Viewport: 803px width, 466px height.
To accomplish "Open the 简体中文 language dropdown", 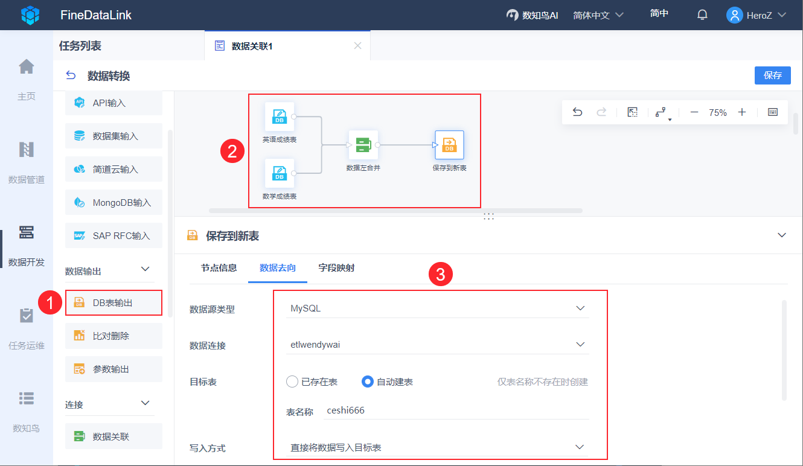I will tap(598, 15).
